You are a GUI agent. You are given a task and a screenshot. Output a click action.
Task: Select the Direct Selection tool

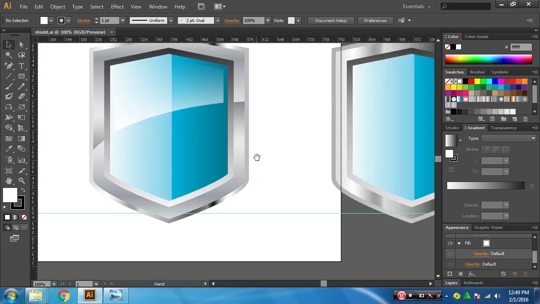tap(22, 45)
